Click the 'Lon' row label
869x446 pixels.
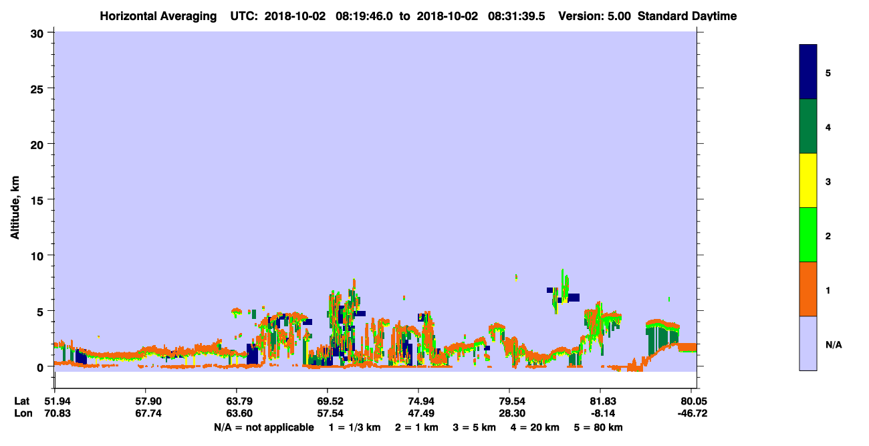22,413
